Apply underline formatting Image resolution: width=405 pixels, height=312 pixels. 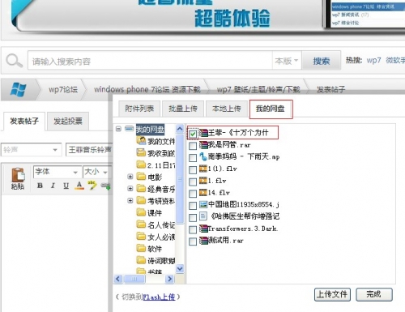[66, 186]
